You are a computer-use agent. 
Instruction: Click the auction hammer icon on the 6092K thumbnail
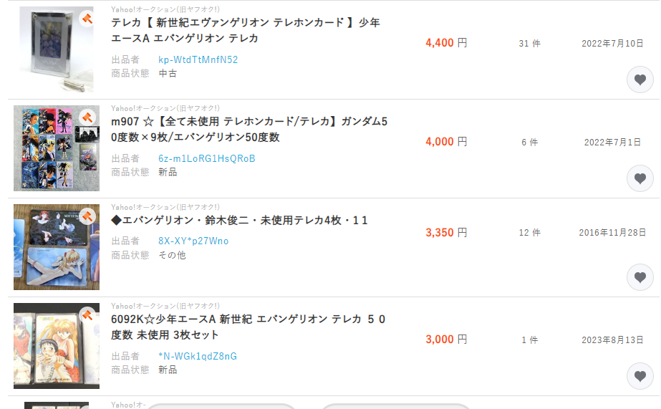point(87,315)
